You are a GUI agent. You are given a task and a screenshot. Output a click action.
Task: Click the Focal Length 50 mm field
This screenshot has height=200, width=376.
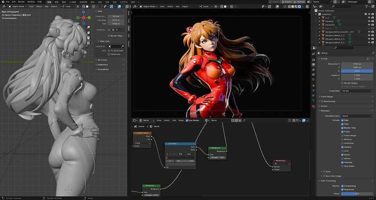pyautogui.click(x=116, y=16)
